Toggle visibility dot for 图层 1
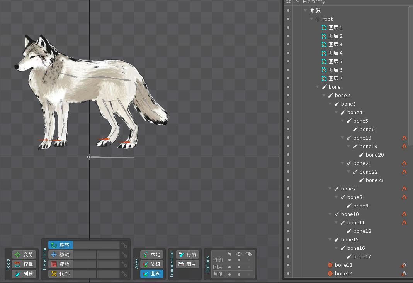The image size is (413, 283). (x=288, y=27)
